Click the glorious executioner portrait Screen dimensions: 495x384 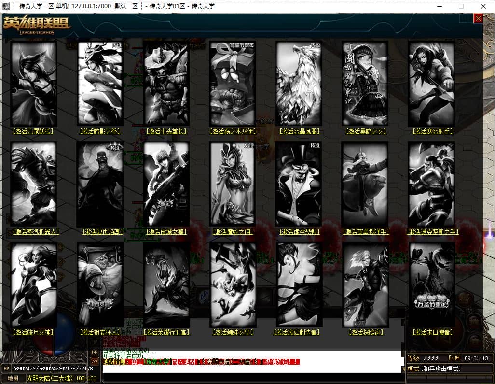tap(166, 285)
